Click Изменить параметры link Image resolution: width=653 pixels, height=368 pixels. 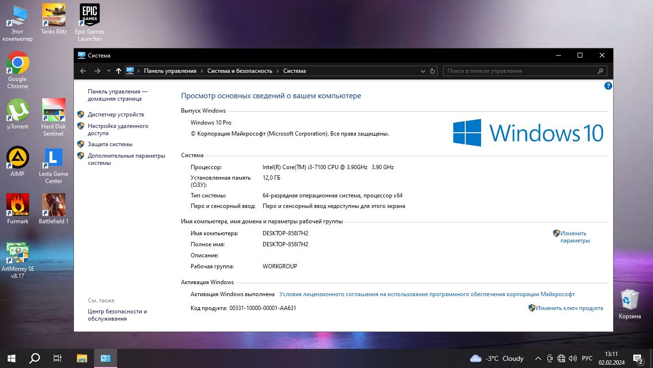coord(575,237)
